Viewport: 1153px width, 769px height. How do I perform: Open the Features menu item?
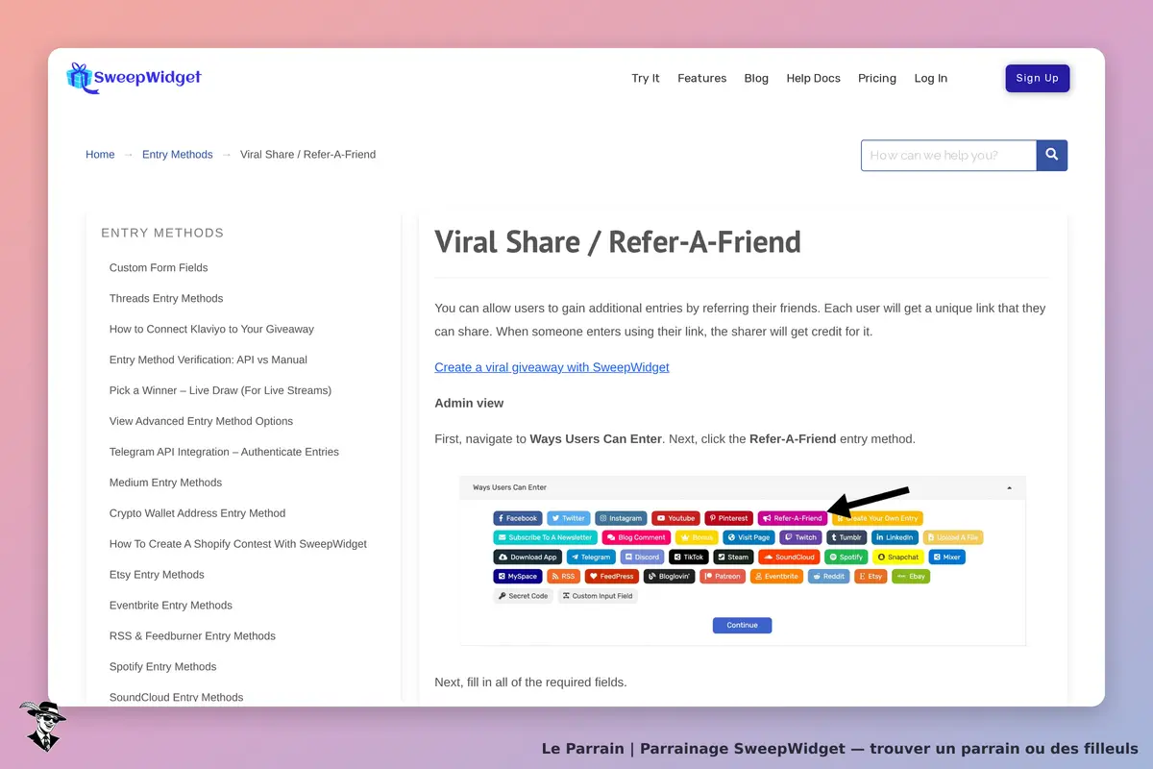[702, 79]
